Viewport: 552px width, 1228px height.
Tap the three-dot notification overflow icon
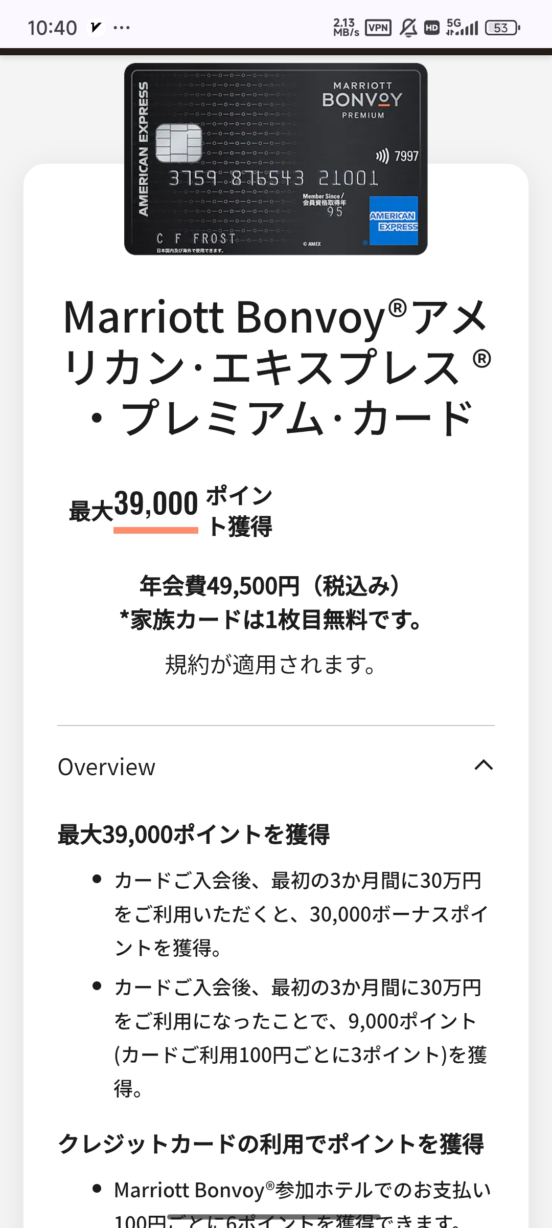(x=122, y=28)
